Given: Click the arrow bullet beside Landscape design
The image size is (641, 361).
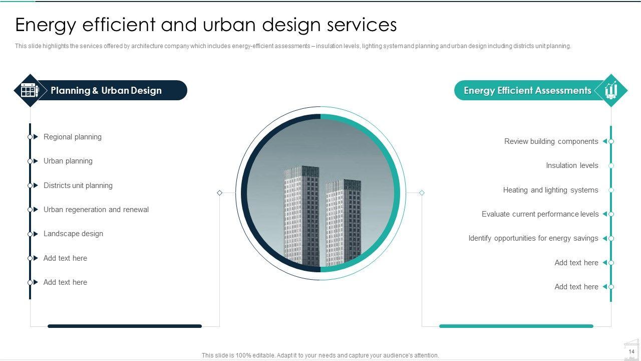Looking at the screenshot, I should [x=35, y=234].
